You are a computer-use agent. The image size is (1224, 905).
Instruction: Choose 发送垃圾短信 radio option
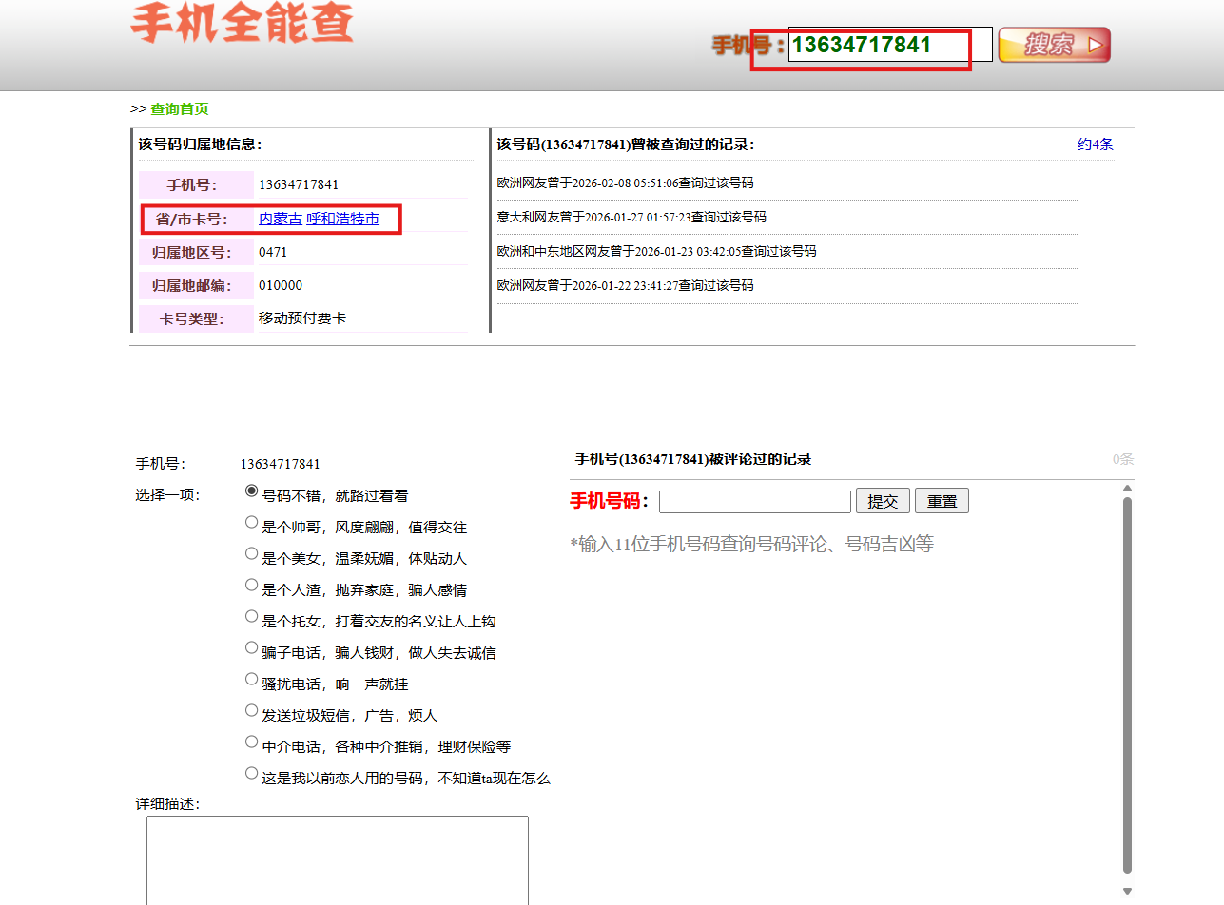click(x=251, y=710)
